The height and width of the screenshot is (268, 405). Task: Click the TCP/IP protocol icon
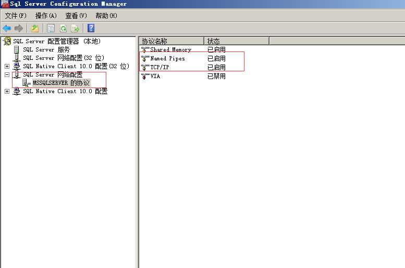click(x=145, y=67)
